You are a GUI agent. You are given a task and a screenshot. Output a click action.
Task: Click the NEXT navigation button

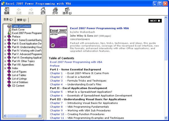coord(155,21)
